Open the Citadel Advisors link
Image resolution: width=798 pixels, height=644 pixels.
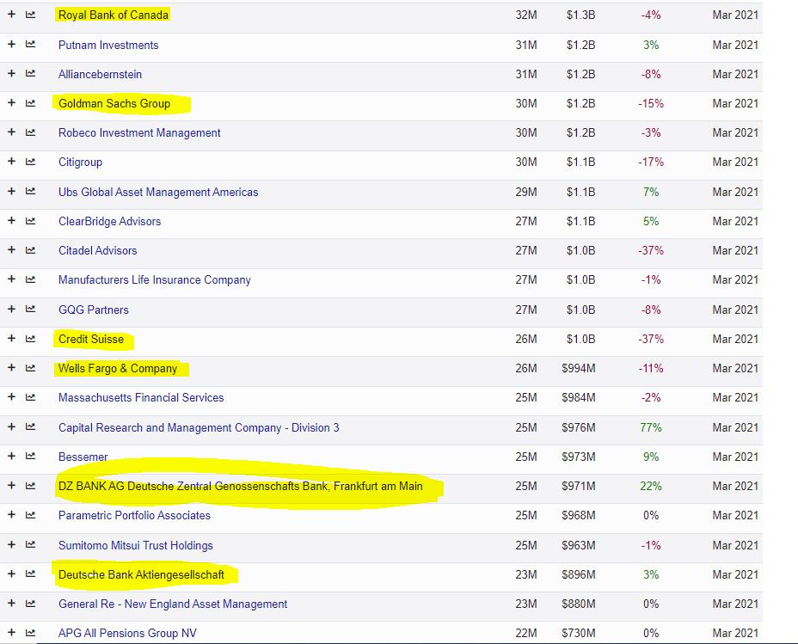[x=98, y=251]
